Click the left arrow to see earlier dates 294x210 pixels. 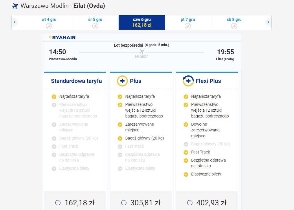point(14,22)
